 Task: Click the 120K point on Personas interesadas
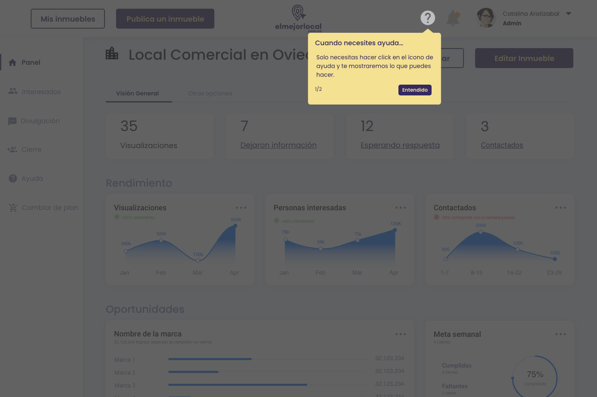click(x=395, y=230)
